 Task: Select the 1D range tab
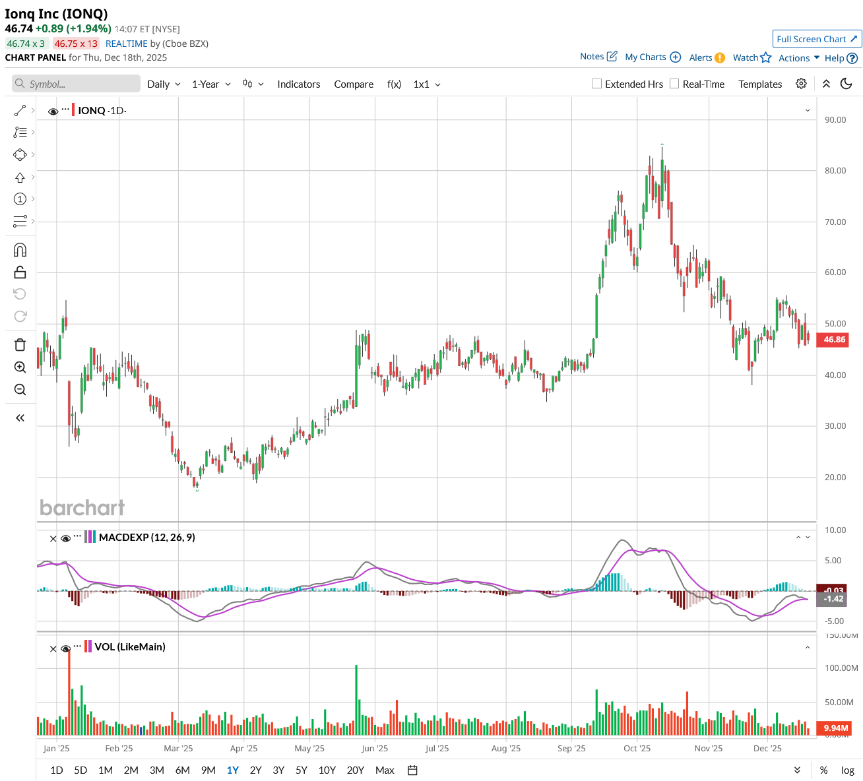point(57,770)
